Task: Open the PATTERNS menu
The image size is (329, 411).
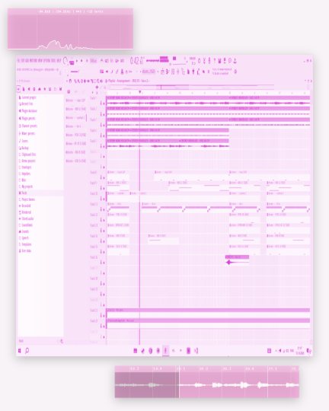Action: click(34, 61)
